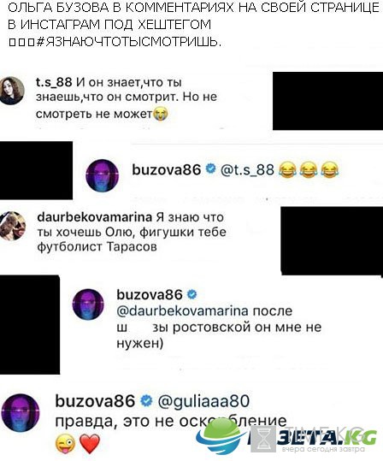Click verified badge before @guliaaa80
The width and height of the screenshot is (383, 461).
[146, 400]
